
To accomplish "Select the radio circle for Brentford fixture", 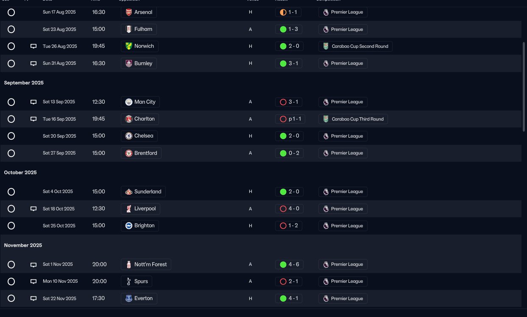I will pyautogui.click(x=11, y=153).
